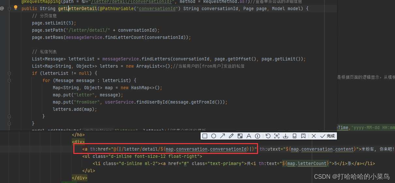Click the // 私信列表 comment
The width and height of the screenshot is (395, 183).
[44, 52]
